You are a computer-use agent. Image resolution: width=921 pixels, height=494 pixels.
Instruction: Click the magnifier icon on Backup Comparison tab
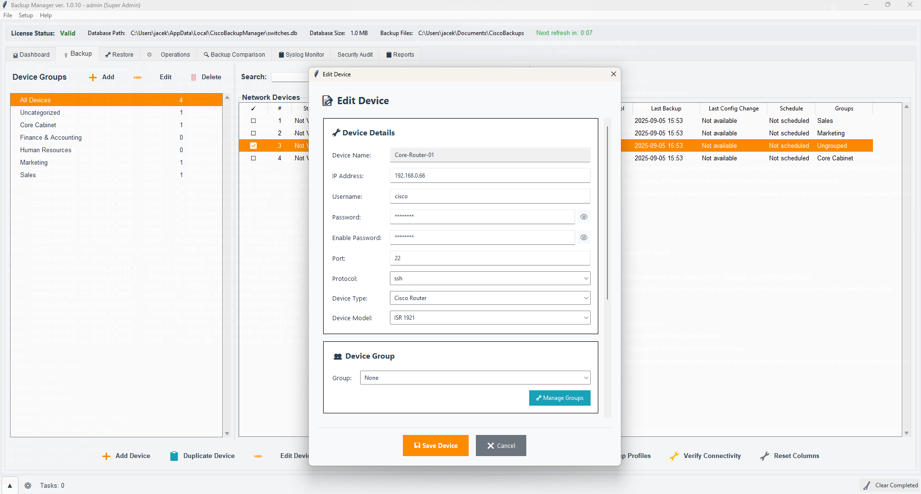[206, 55]
